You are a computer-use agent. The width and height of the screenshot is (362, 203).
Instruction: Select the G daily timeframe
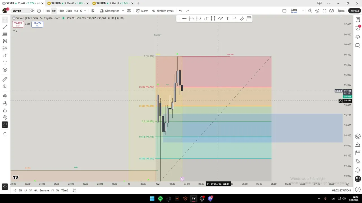click(x=81, y=11)
